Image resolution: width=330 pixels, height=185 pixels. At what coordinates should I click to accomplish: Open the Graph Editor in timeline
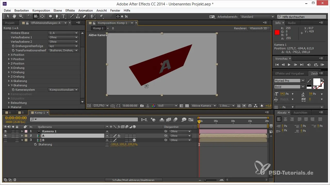[x=191, y=119]
